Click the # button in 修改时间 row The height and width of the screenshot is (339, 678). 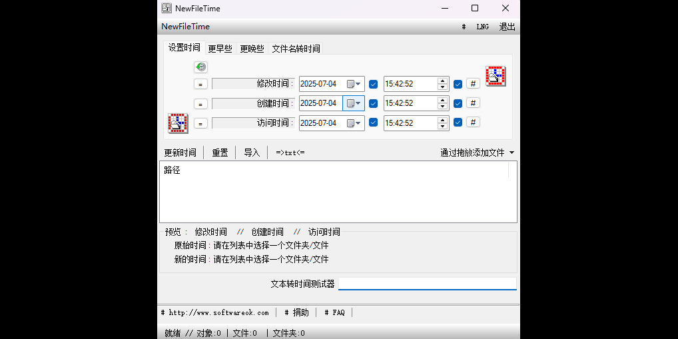pos(473,84)
